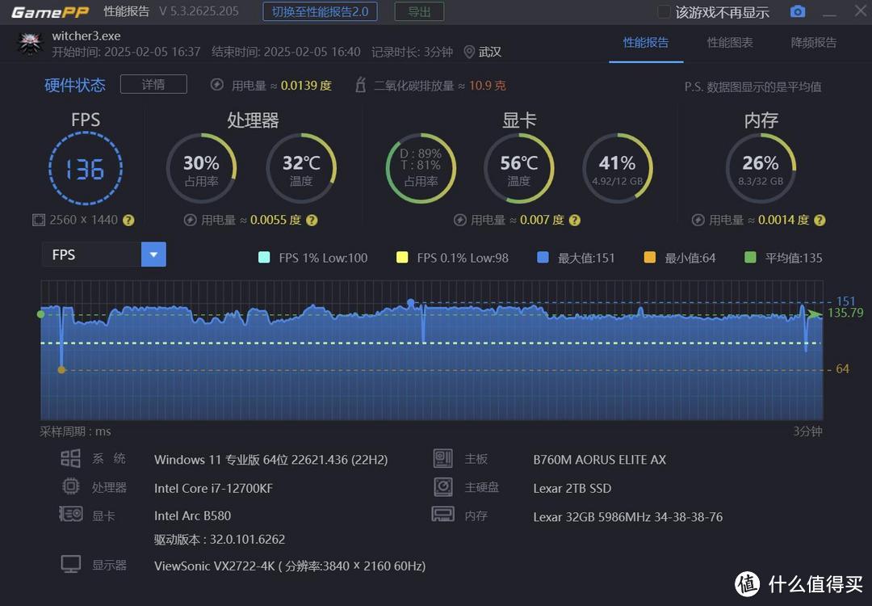Click help icon next to 0.0055 度
The image size is (872, 606).
[312, 220]
